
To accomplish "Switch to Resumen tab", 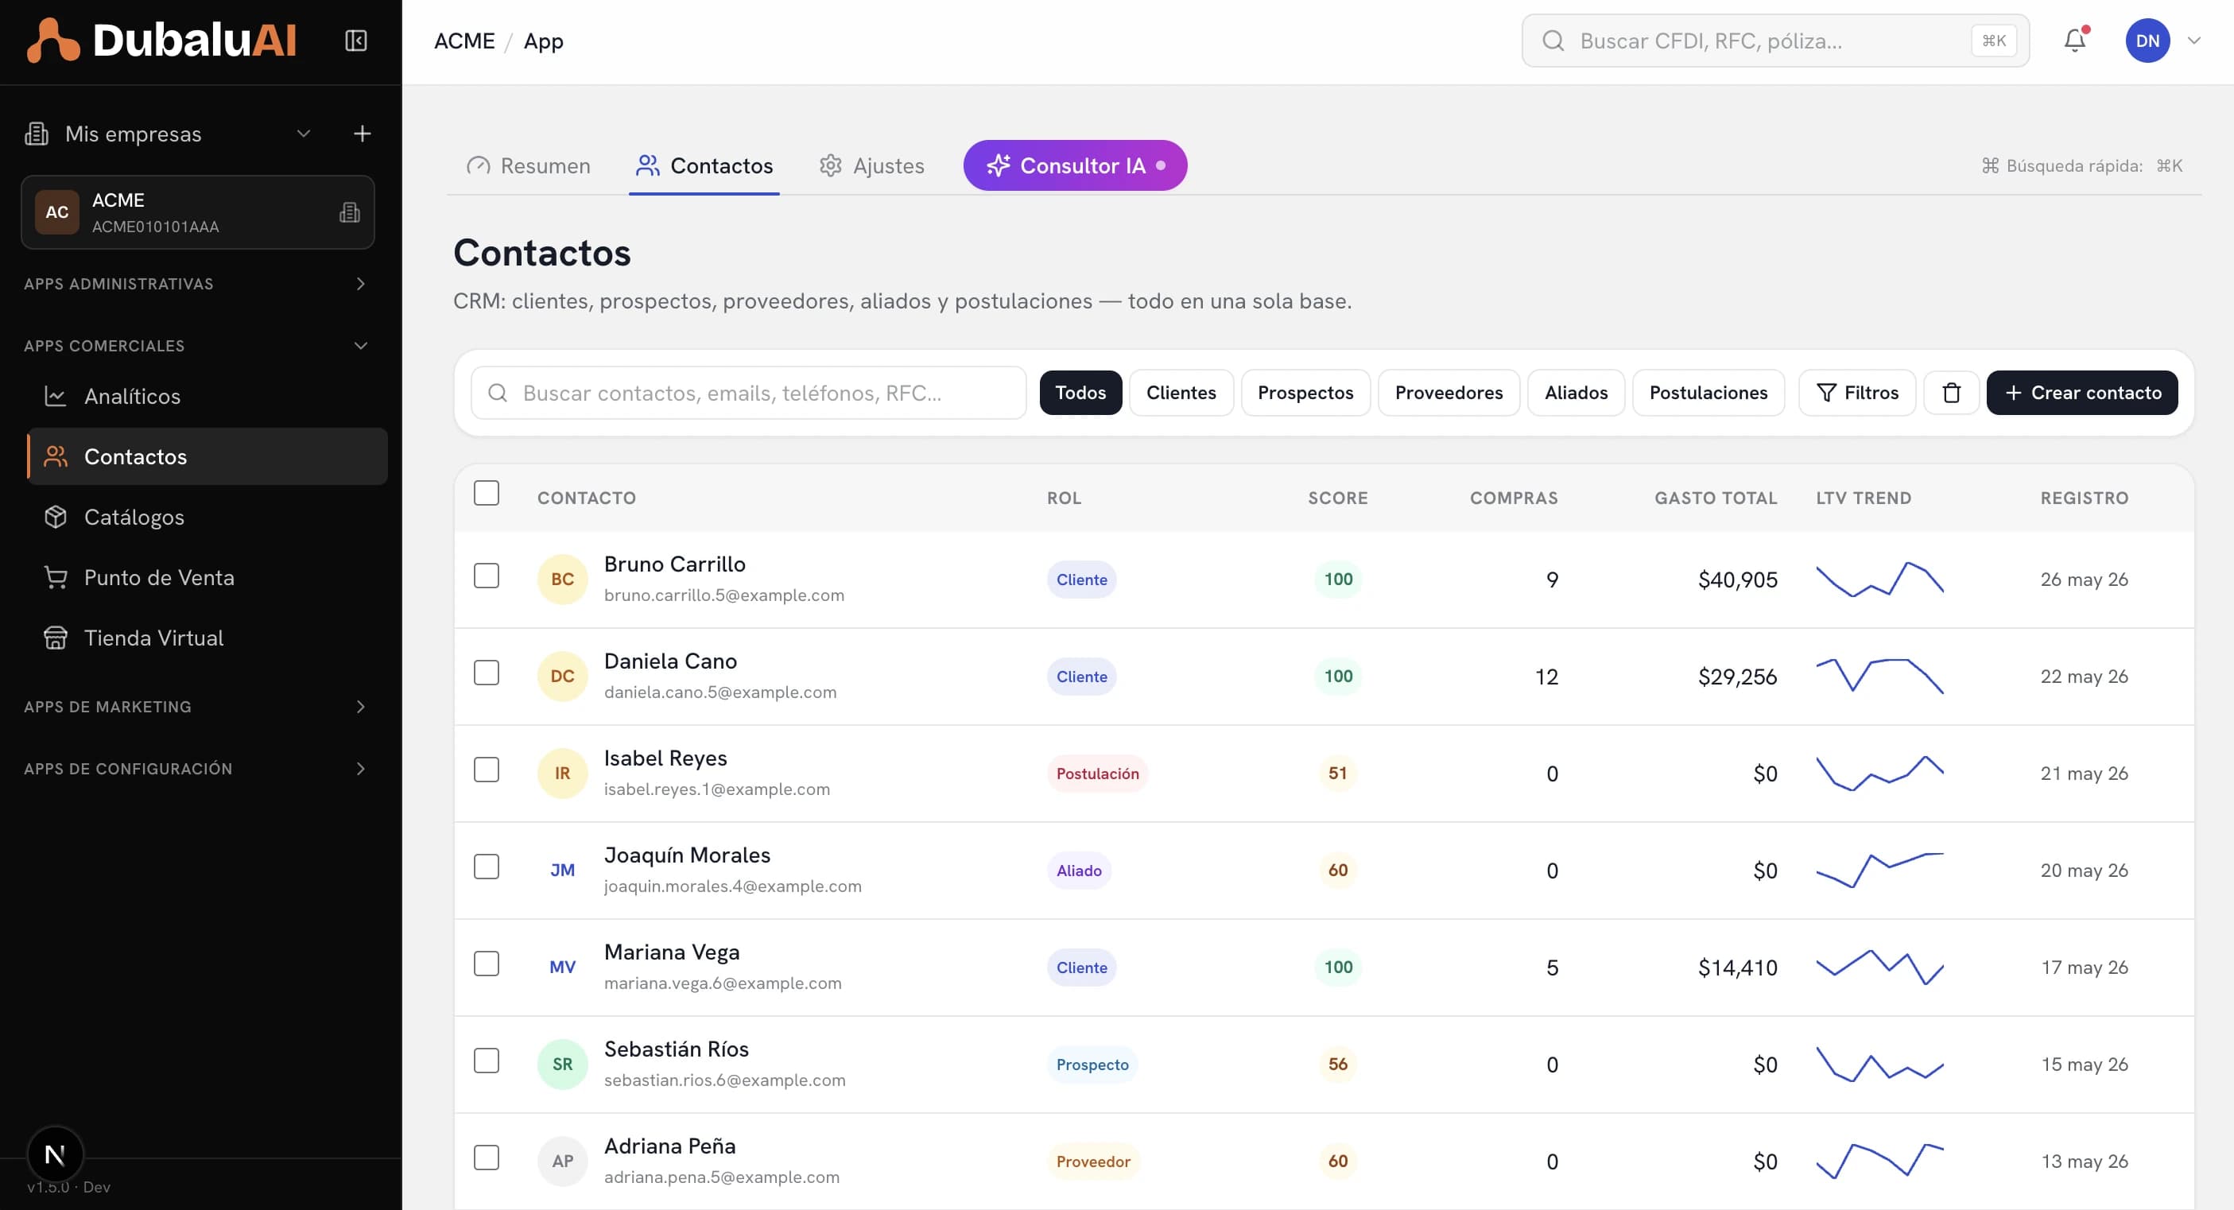I will pyautogui.click(x=528, y=165).
